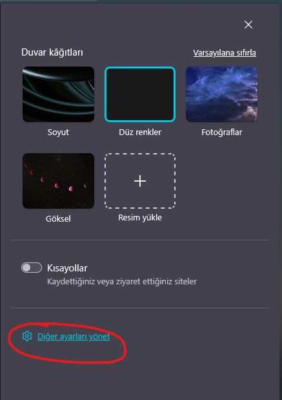
Task: Click the gear icon beside Diğer ayarları yönet
Action: pos(27,336)
